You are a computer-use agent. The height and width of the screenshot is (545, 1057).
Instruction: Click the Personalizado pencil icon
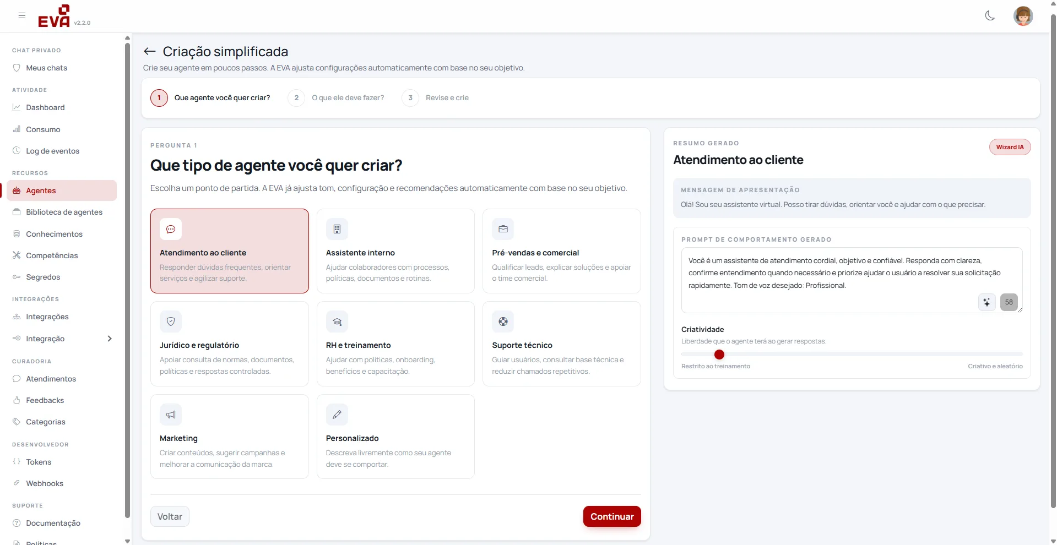coord(337,415)
